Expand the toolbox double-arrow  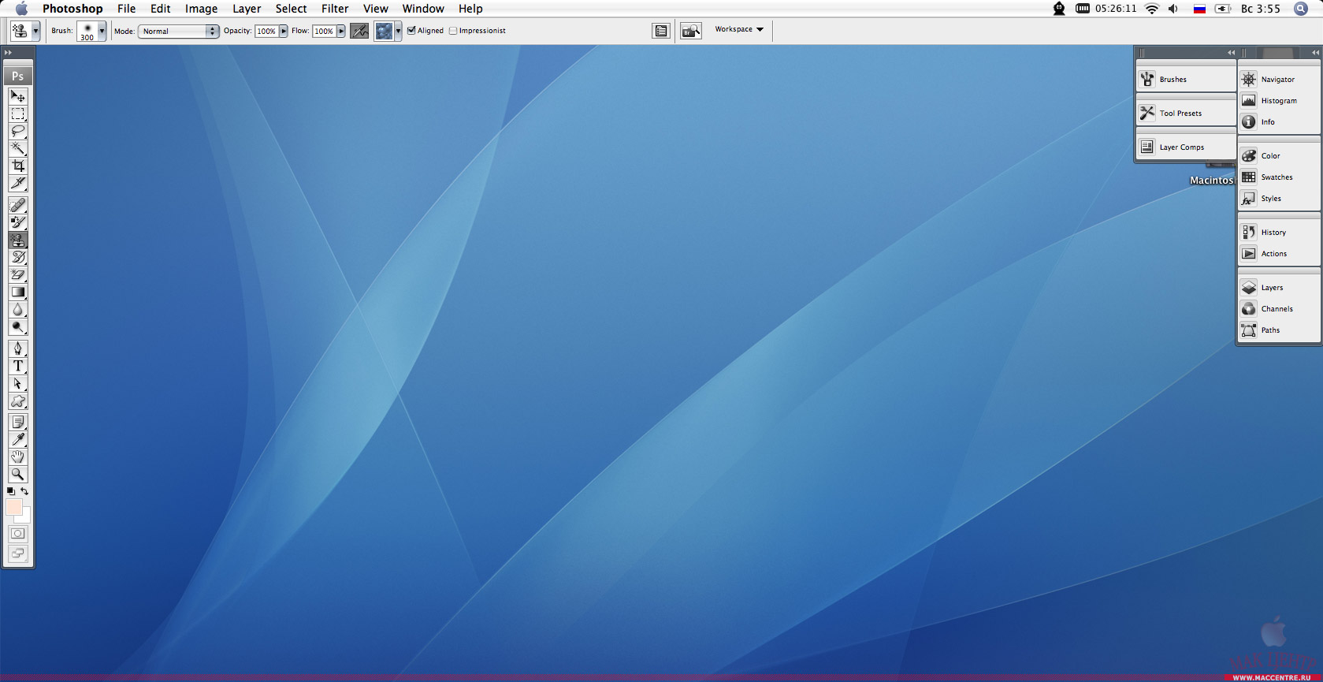(8, 53)
